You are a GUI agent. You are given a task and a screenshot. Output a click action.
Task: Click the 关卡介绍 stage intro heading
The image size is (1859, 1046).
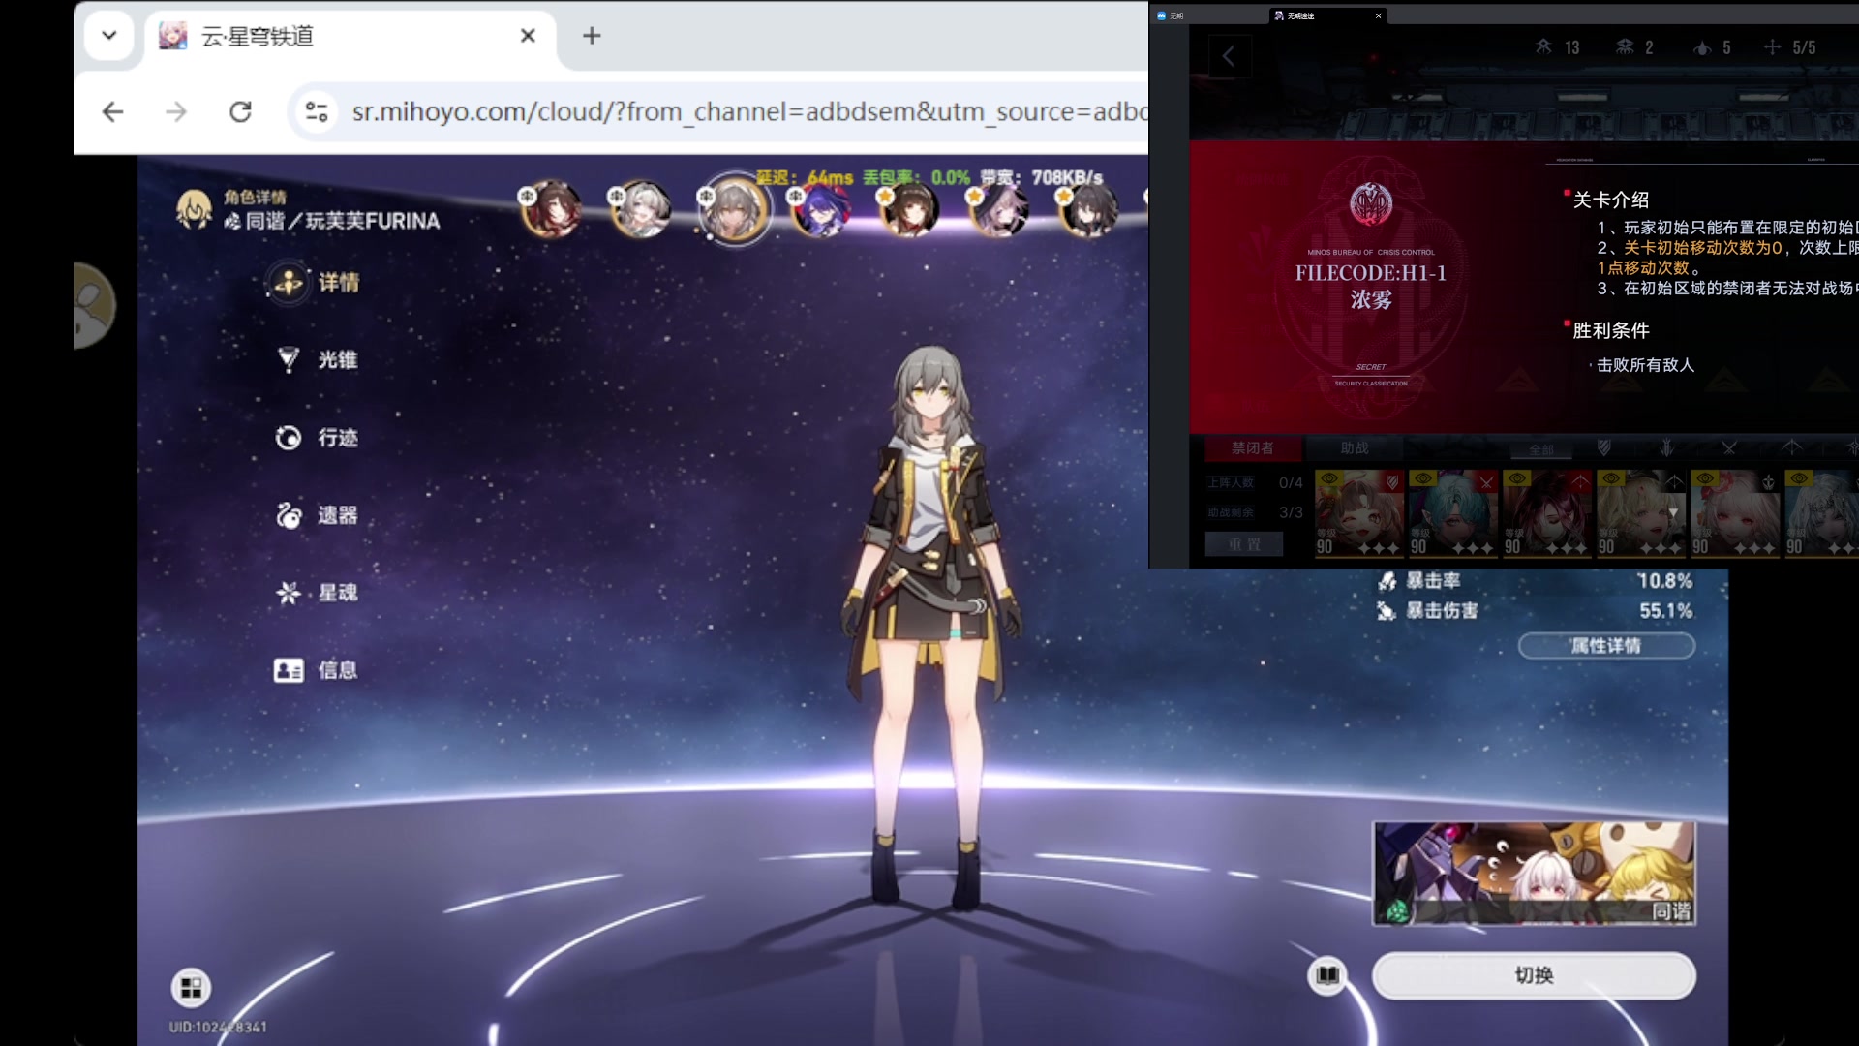tap(1610, 200)
